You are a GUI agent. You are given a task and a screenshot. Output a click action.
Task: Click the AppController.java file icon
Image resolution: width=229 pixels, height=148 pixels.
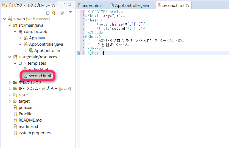(x=26, y=44)
